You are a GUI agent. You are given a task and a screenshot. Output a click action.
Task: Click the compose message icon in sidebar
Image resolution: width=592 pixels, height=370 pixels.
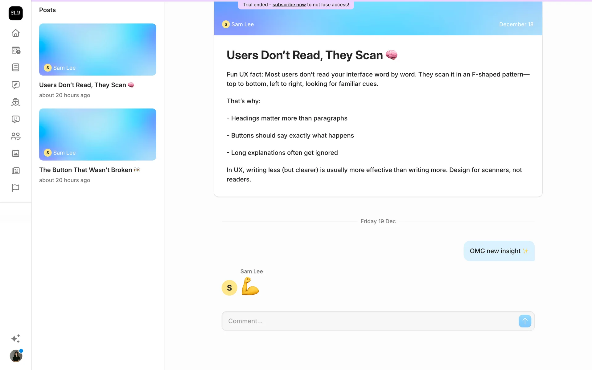[x=15, y=85]
